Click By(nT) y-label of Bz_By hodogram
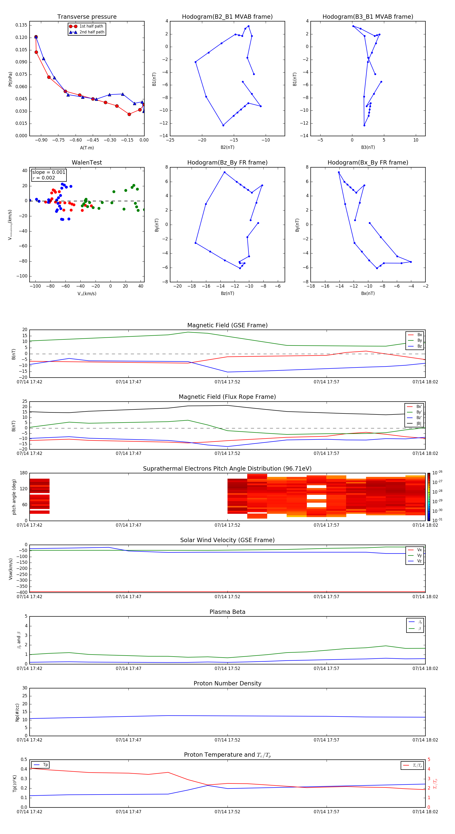The image size is (455, 834). click(157, 225)
